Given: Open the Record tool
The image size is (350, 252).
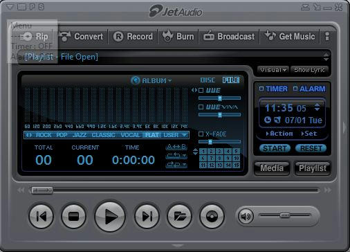Looking at the screenshot, I should pos(133,37).
